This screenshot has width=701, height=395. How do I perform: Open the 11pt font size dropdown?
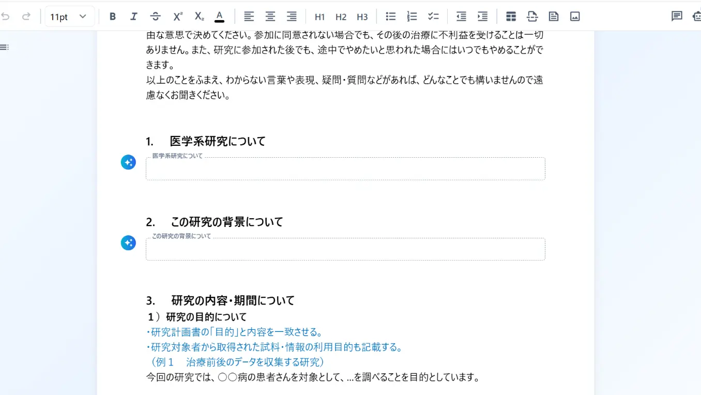pos(69,17)
